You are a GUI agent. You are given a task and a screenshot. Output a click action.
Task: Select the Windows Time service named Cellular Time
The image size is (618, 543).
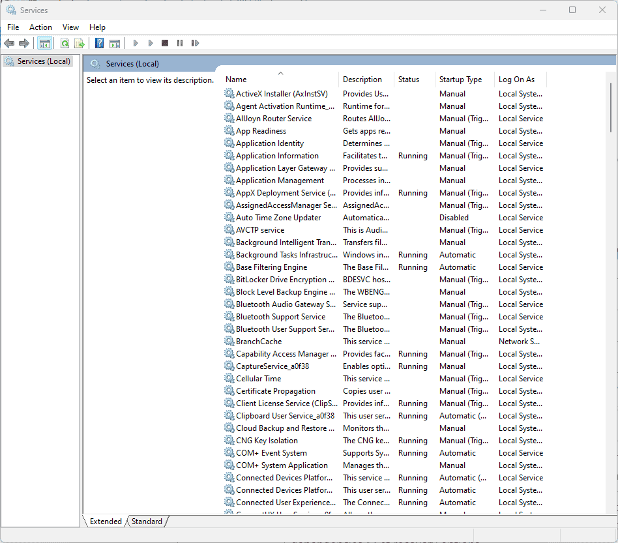259,378
